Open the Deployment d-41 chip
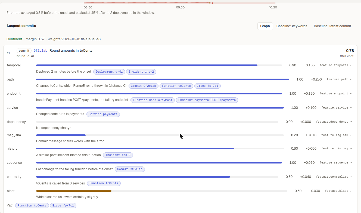The image size is (361, 213). [x=109, y=72]
